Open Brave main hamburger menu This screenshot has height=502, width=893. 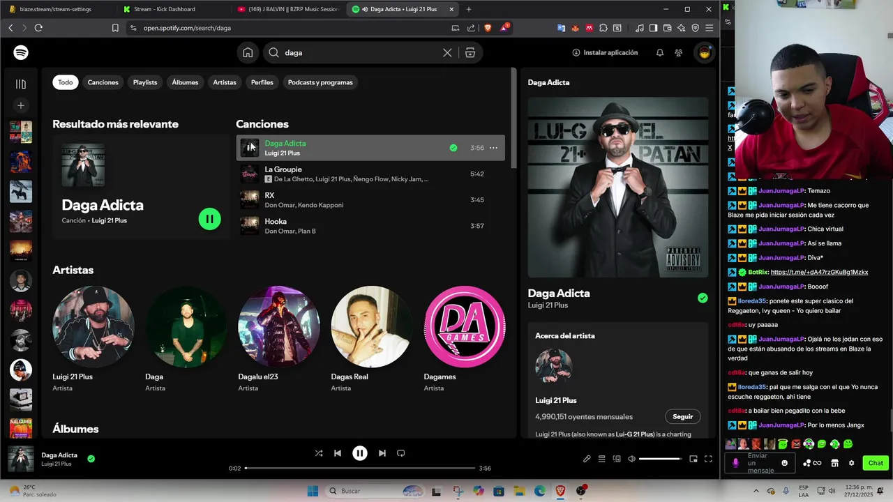point(710,28)
